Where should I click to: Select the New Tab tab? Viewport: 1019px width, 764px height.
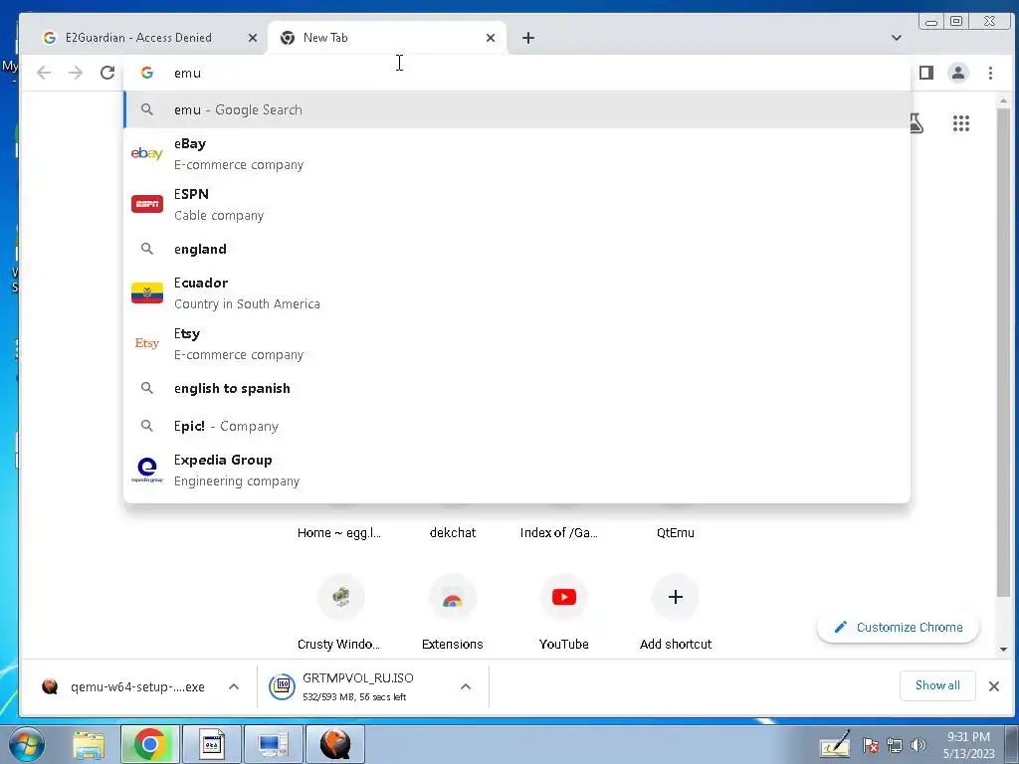tap(387, 38)
